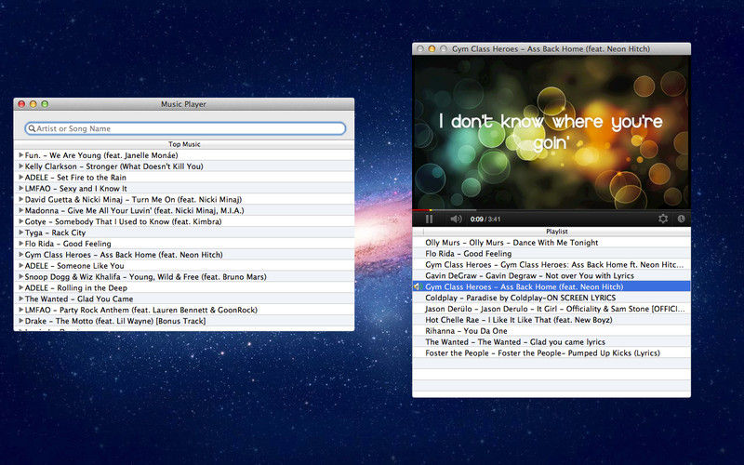
Task: Expand ADELE – Someone Like You
Action: 20,266
